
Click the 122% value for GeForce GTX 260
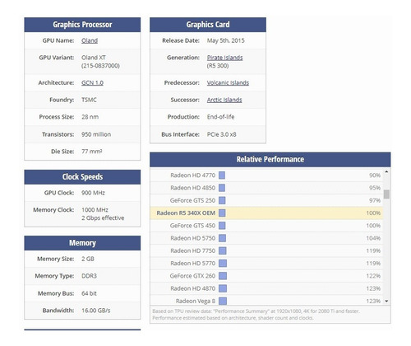tap(373, 276)
